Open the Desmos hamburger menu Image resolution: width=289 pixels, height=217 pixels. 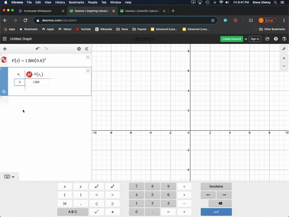pos(5,39)
